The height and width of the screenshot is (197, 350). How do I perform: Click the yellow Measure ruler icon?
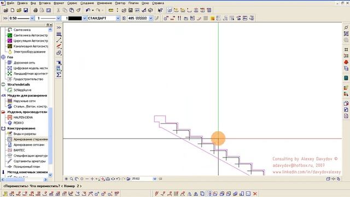pos(111,10)
